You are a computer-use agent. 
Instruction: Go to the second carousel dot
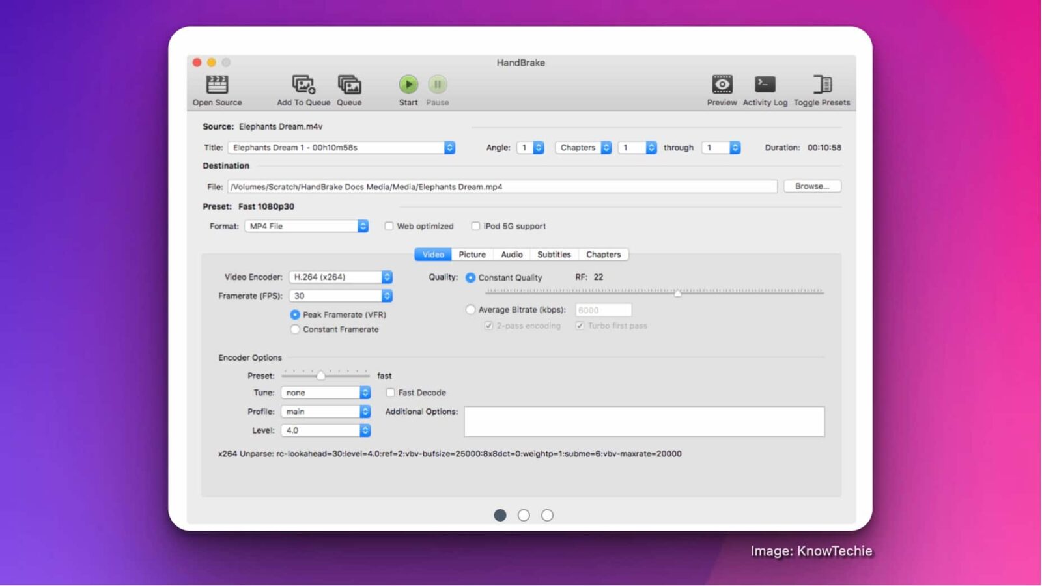(x=524, y=515)
